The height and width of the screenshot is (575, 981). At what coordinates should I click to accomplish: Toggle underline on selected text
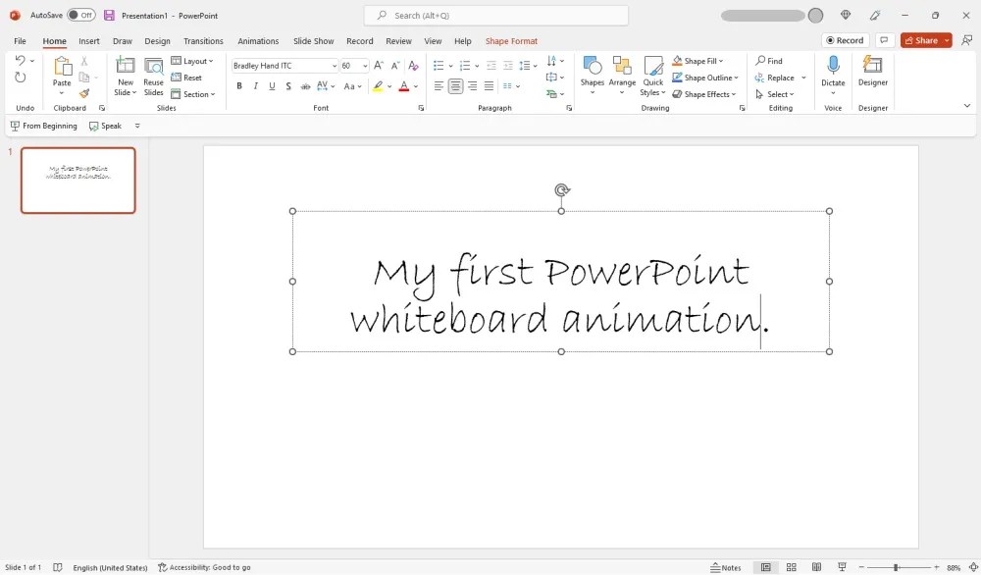point(271,85)
